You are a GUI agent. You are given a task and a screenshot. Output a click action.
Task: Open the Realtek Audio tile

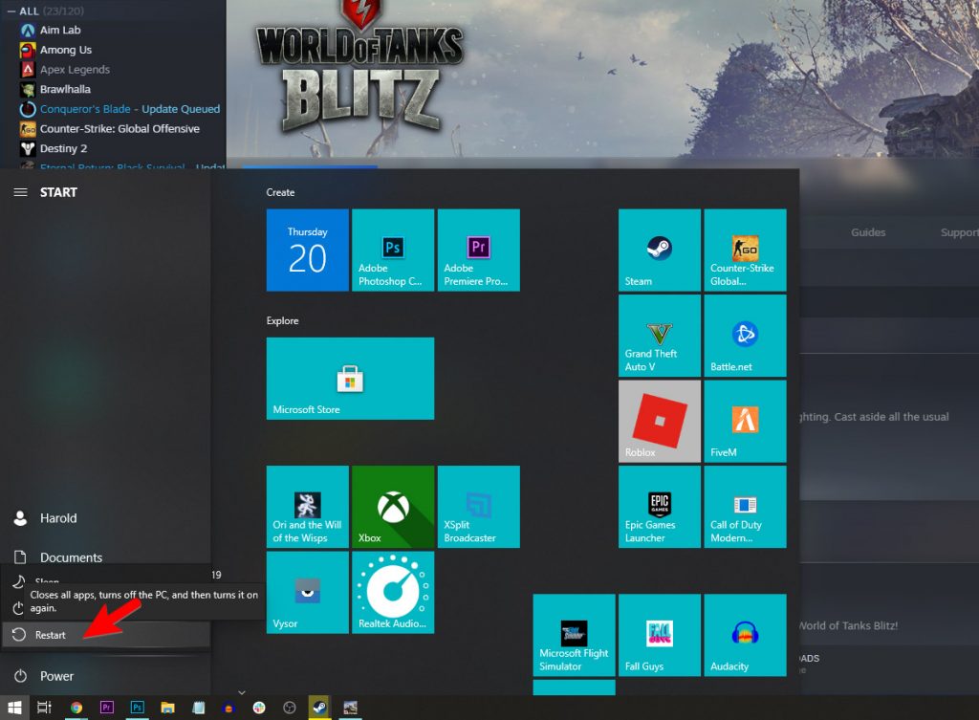[x=393, y=592]
